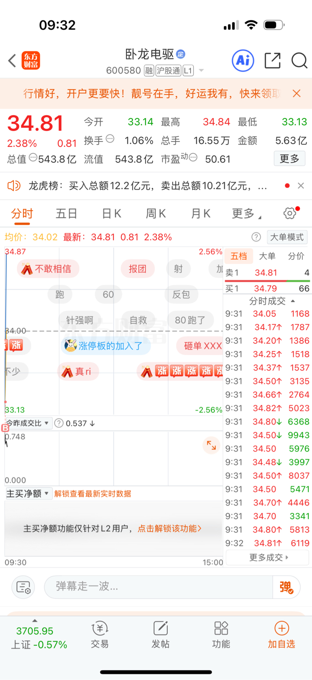Open the 东方财富 logo icon

(31, 61)
